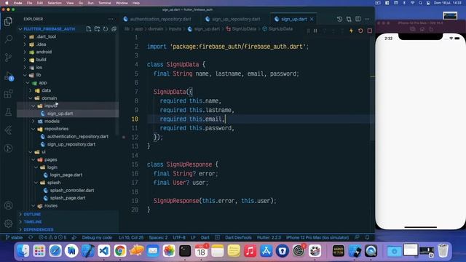Split the editor to the right
The width and height of the screenshot is (466, 262).
coord(358,19)
